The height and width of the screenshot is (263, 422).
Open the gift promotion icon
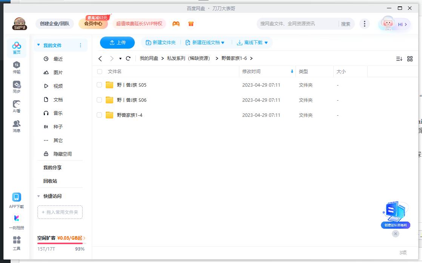tap(191, 23)
